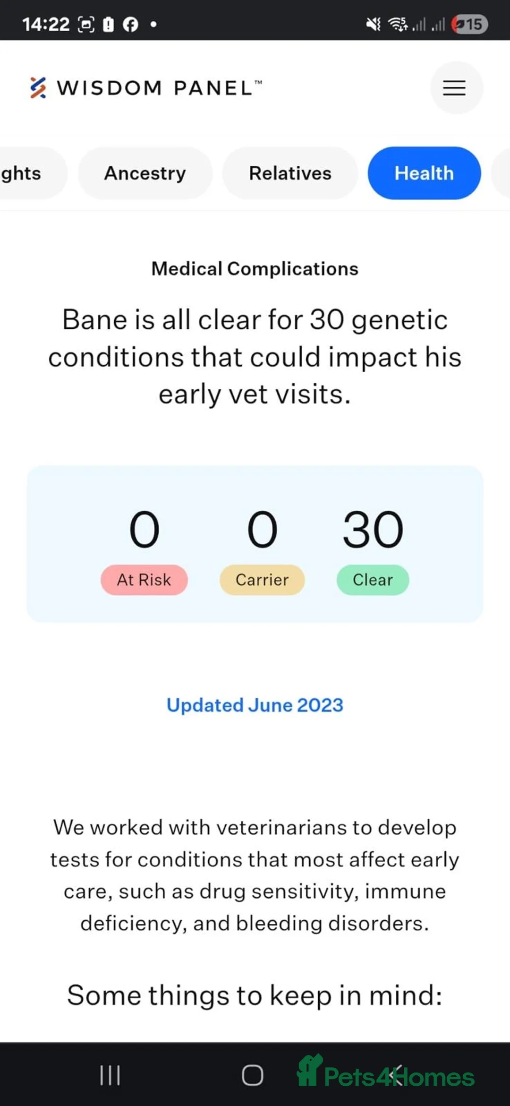Tap the green Clear badge

click(x=373, y=580)
